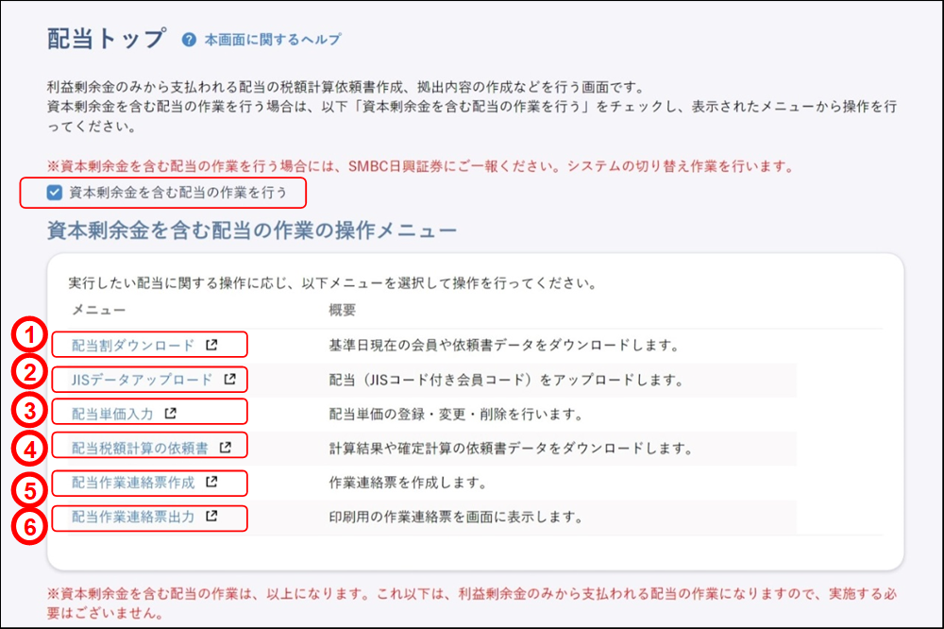Click external link icon beside 配当作業連絡票出力
Image resolution: width=944 pixels, height=629 pixels.
[211, 517]
